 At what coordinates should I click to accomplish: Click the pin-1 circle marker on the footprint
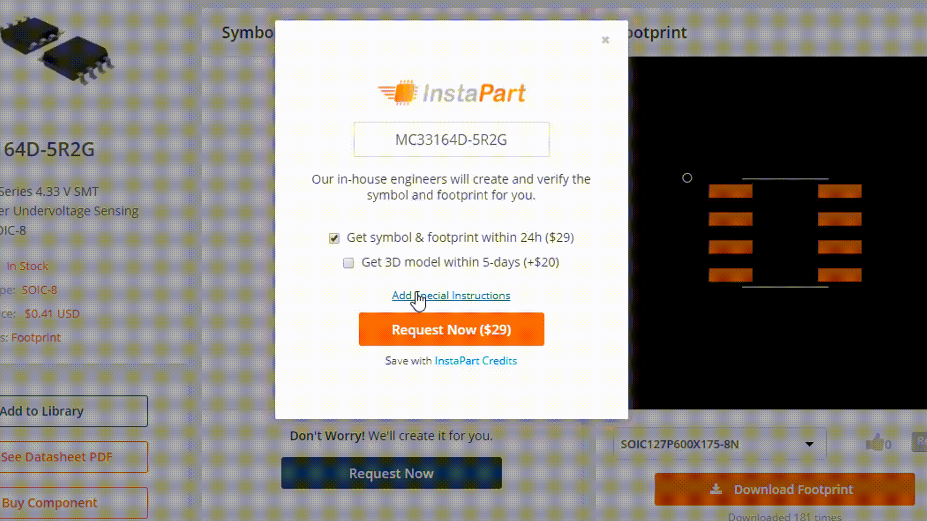tap(687, 178)
